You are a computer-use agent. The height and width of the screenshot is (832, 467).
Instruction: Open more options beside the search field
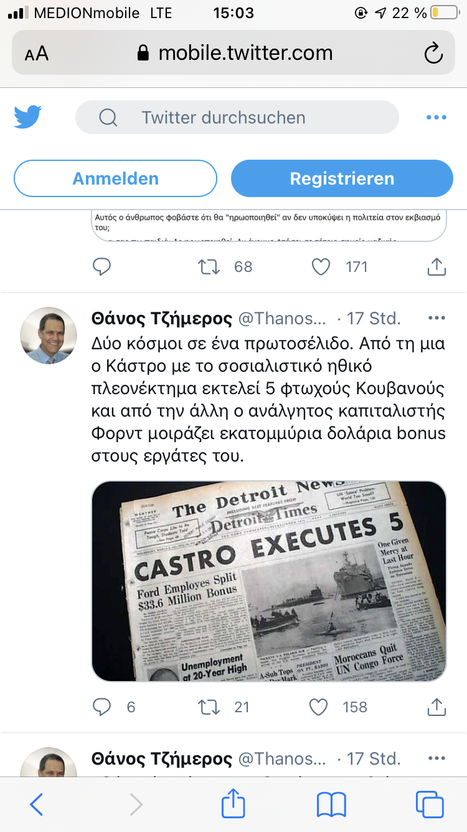click(436, 117)
